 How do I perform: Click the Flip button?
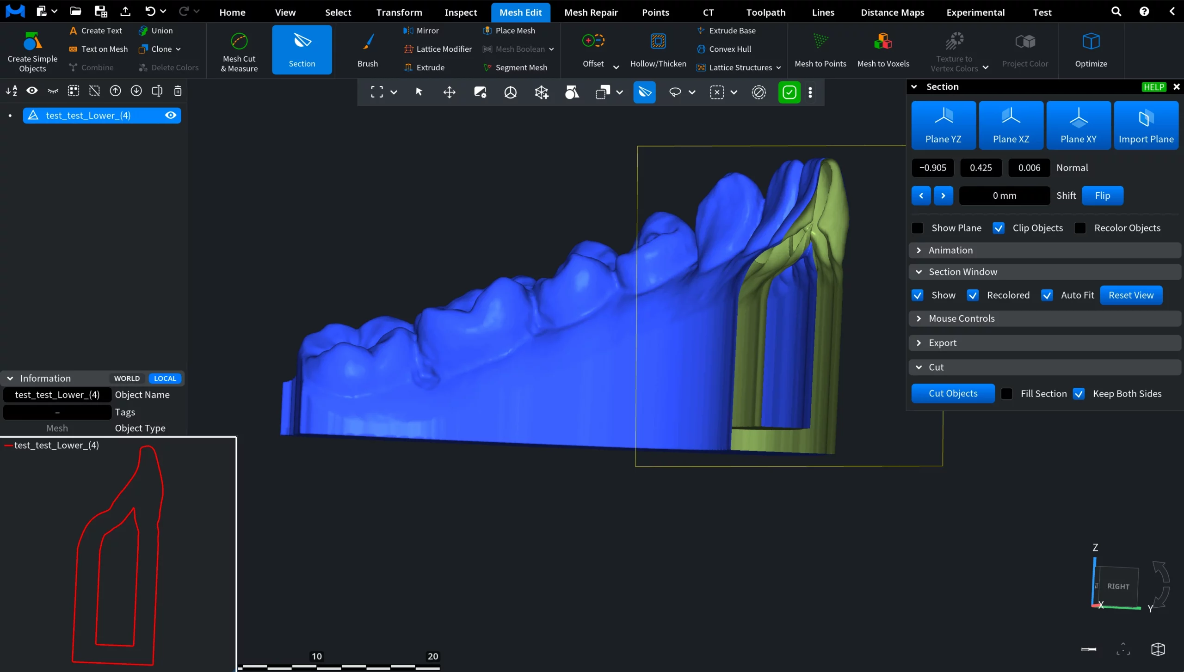pos(1102,195)
